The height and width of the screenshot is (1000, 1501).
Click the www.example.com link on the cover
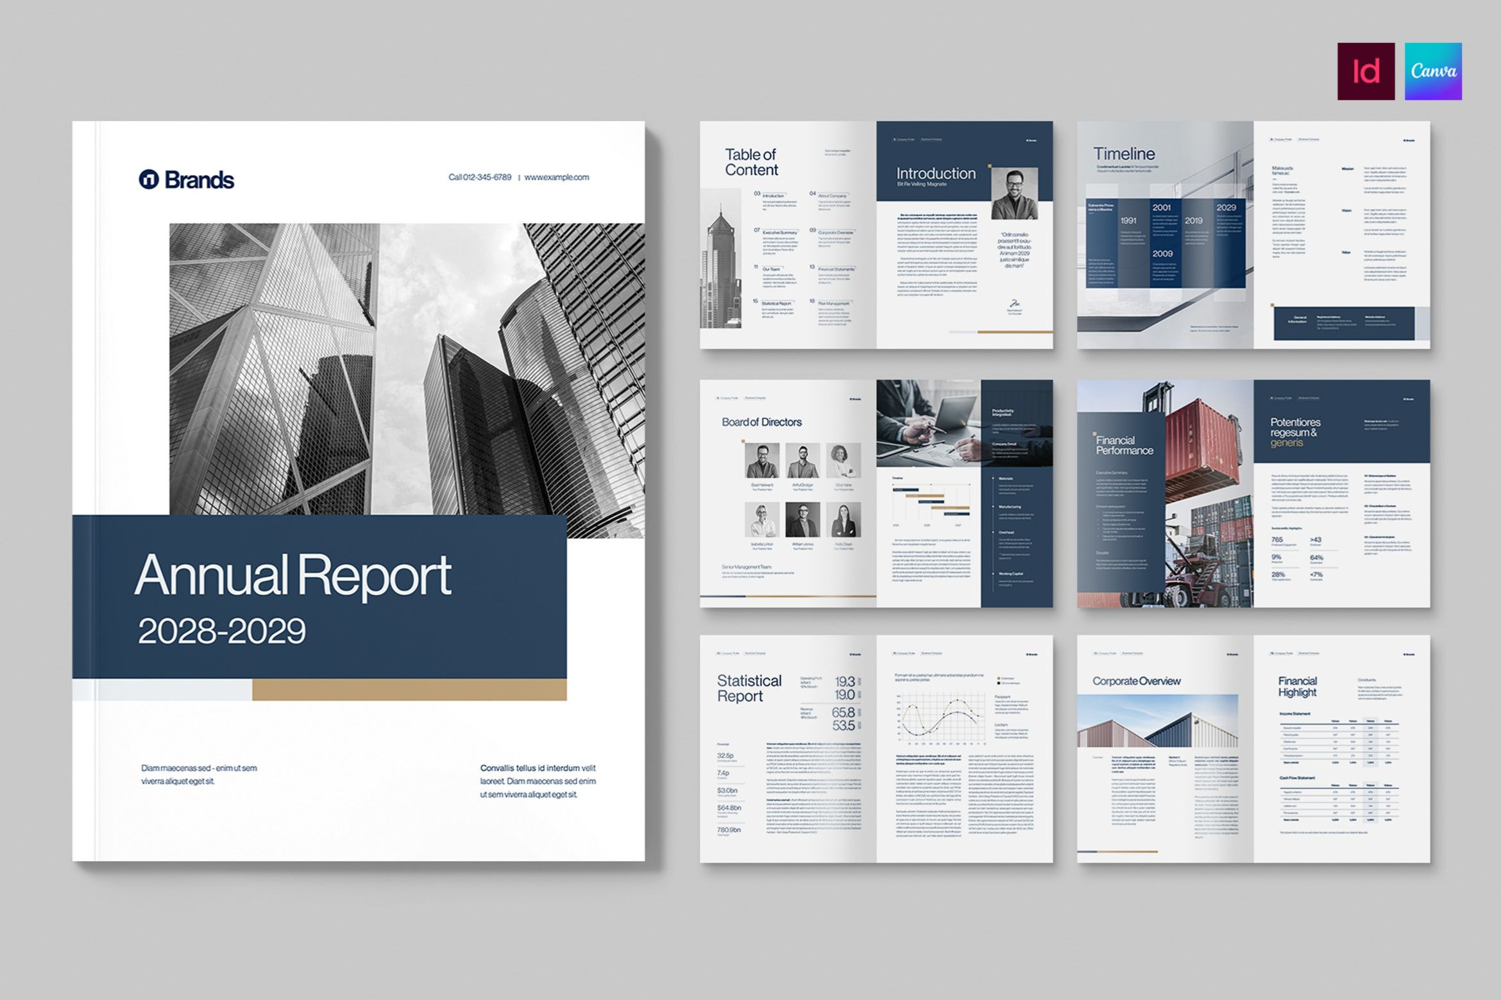point(556,178)
